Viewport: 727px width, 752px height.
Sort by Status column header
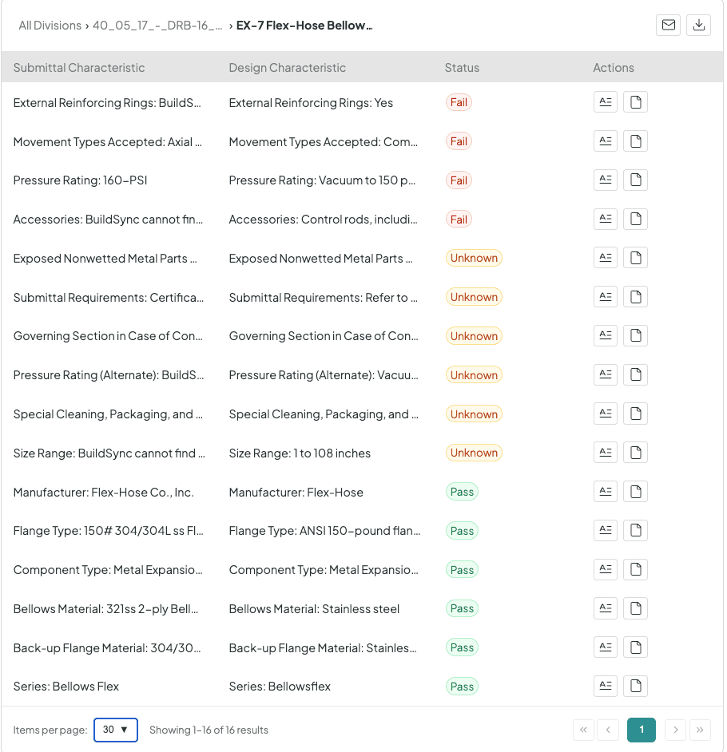pyautogui.click(x=462, y=68)
